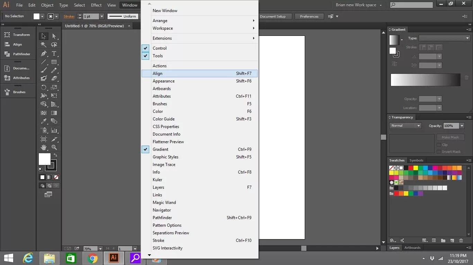Open the Extensions submenu
Image resolution: width=473 pixels, height=265 pixels.
pyautogui.click(x=199, y=38)
